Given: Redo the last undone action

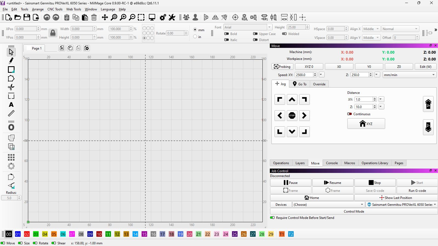Looking at the screenshot, I should point(56,18).
